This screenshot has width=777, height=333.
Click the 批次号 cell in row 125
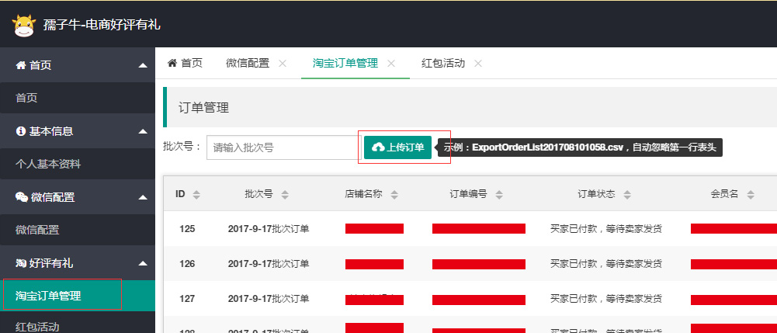(269, 229)
